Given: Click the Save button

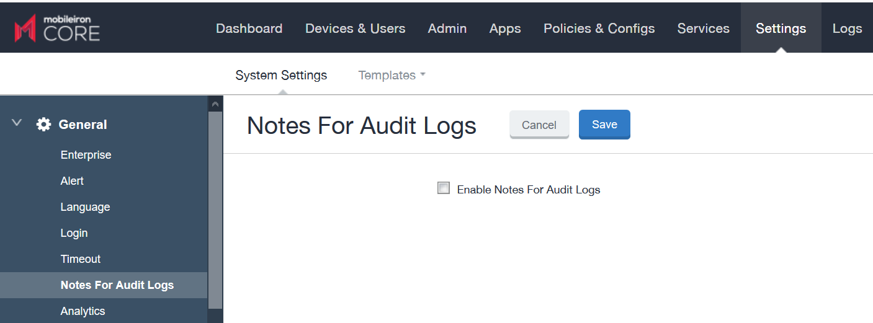Looking at the screenshot, I should pyautogui.click(x=604, y=125).
